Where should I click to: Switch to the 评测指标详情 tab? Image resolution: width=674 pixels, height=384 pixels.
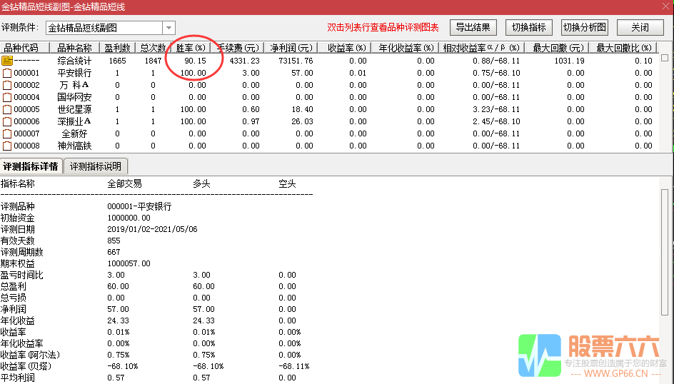pyautogui.click(x=31, y=166)
